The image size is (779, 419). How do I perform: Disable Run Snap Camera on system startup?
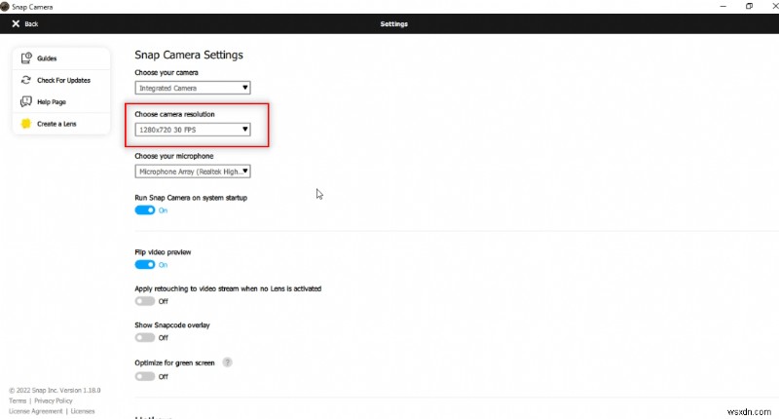pos(144,210)
